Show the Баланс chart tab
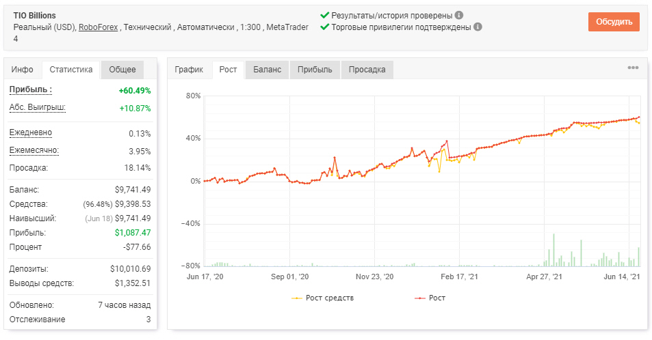Viewport: 652px width, 340px height. pyautogui.click(x=267, y=70)
